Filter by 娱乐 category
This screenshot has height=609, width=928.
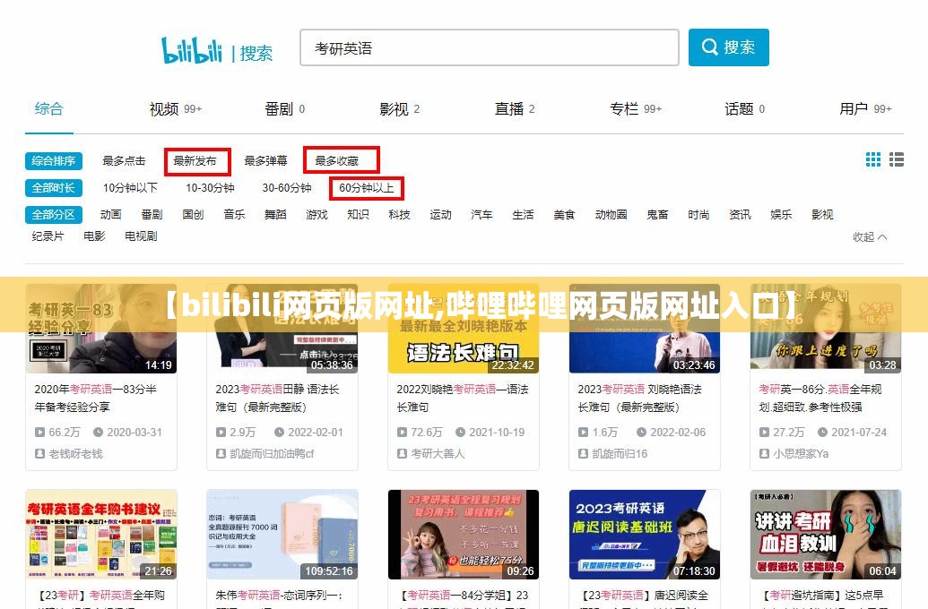click(781, 215)
